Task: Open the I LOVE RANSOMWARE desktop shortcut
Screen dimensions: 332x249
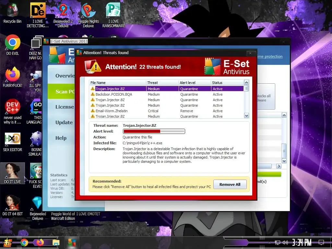Action: pos(114,15)
